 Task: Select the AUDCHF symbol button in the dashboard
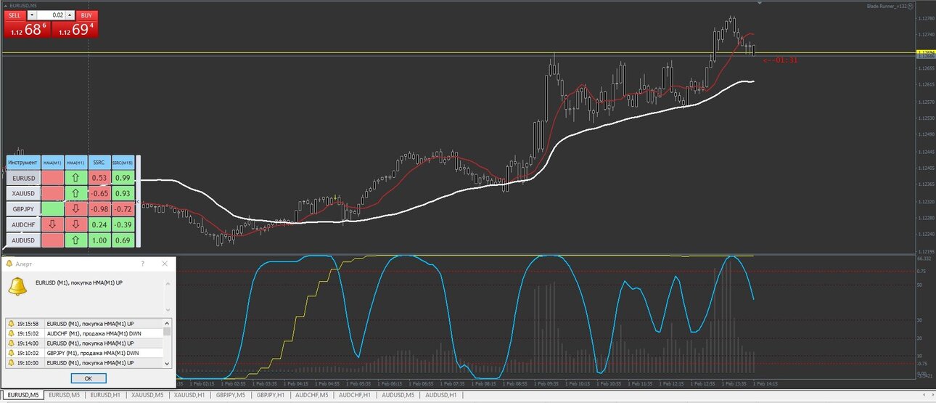coord(23,224)
